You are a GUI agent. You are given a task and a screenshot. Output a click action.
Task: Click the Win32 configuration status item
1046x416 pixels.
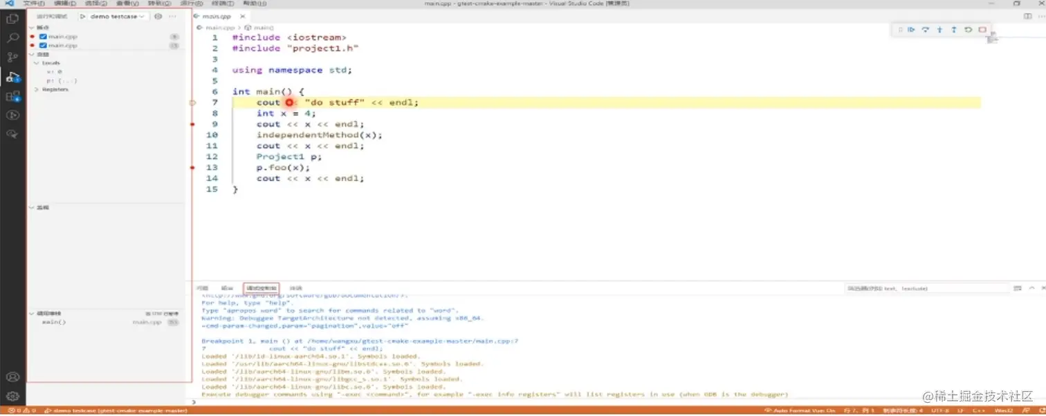tap(1003, 410)
